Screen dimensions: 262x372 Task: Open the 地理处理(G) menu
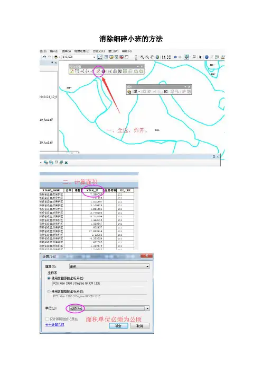(81, 51)
